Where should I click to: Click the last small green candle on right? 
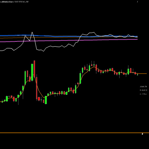[x=137, y=75]
